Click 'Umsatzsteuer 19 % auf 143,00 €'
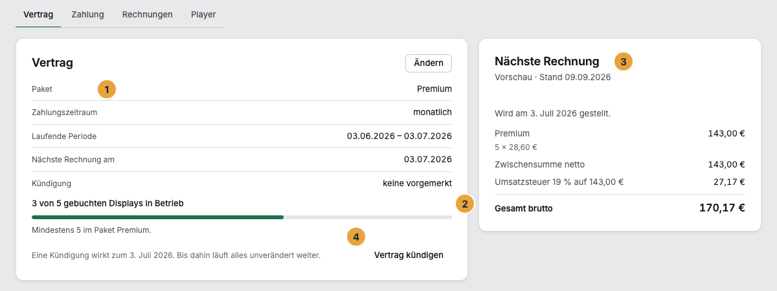The image size is (777, 291). click(559, 182)
